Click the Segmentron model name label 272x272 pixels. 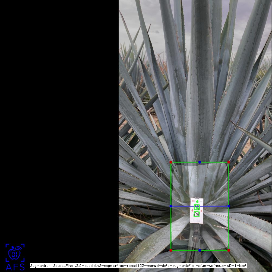click(x=138, y=265)
